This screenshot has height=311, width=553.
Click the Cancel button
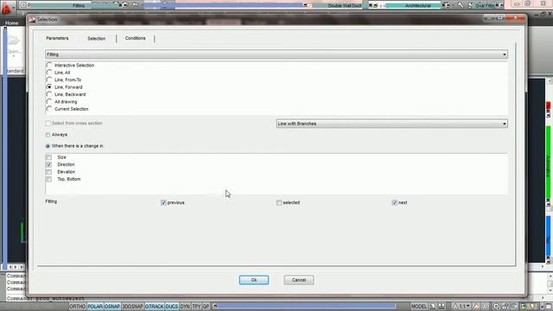tap(299, 280)
